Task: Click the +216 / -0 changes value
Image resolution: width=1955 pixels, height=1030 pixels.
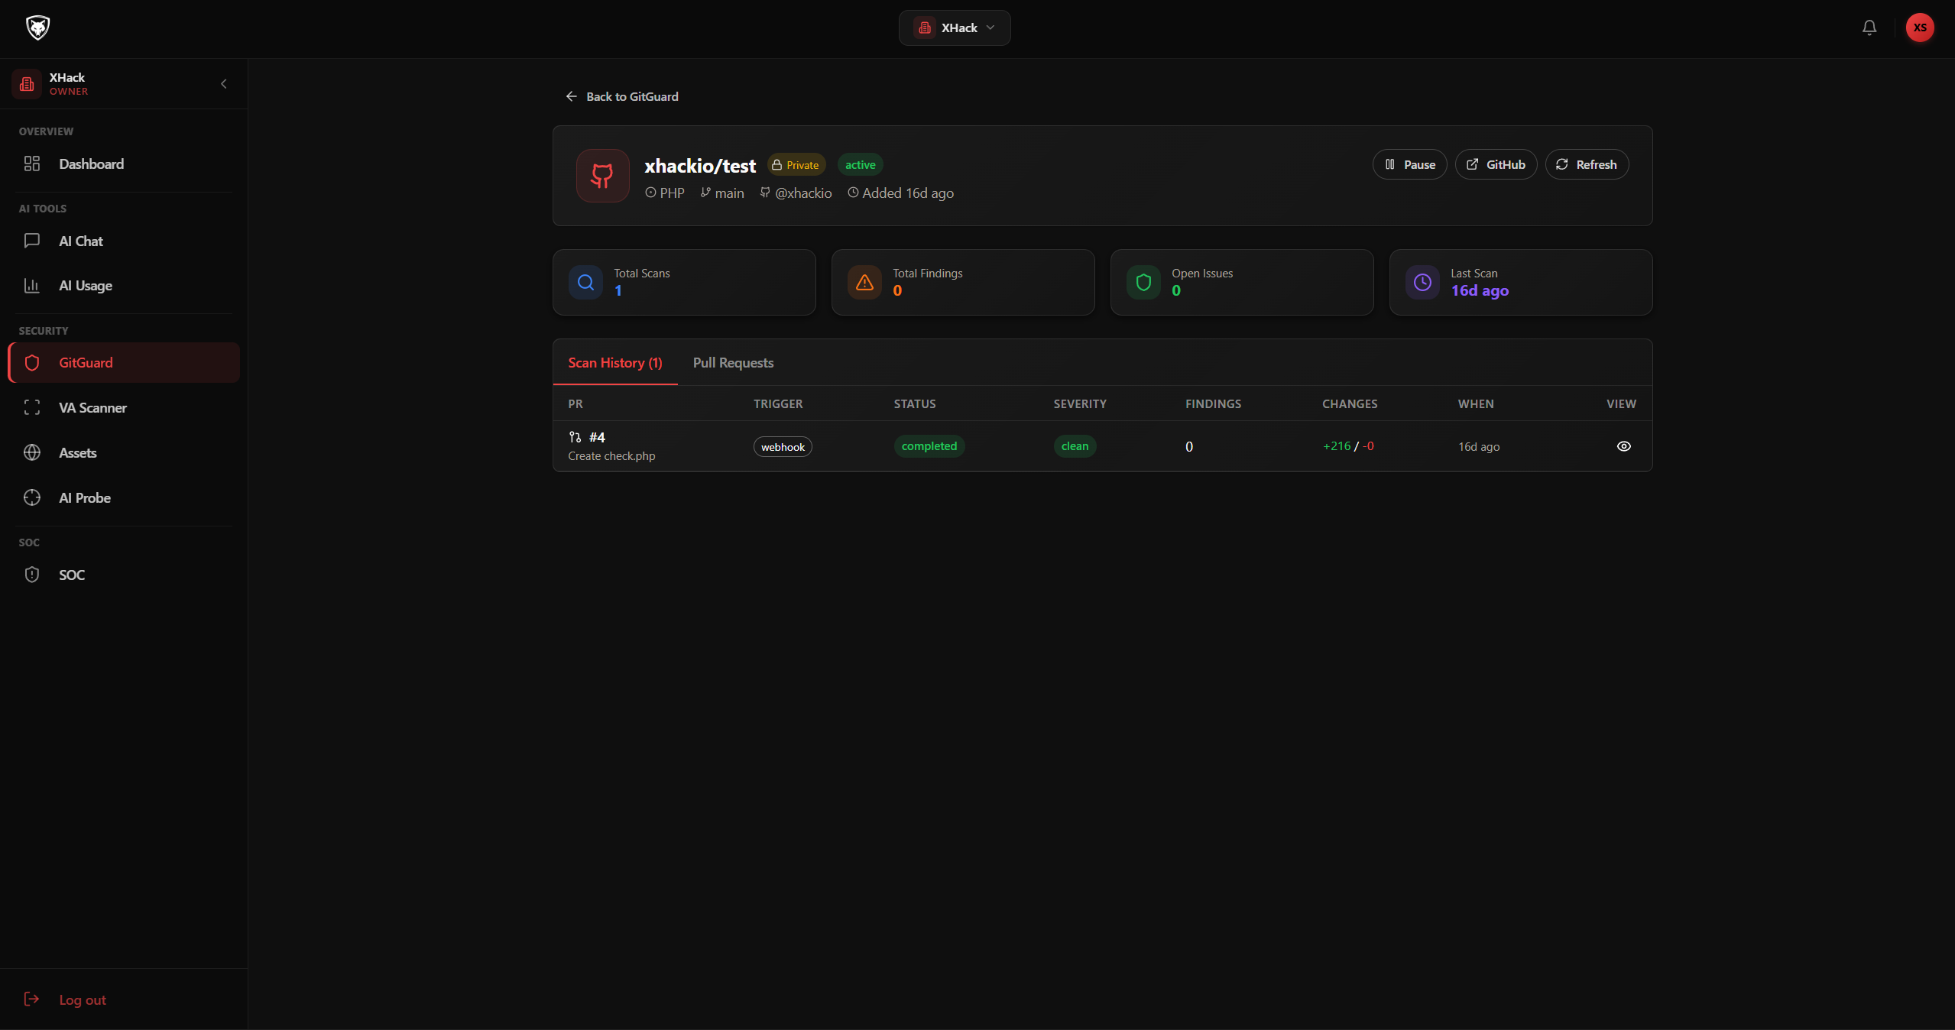Action: 1348,446
